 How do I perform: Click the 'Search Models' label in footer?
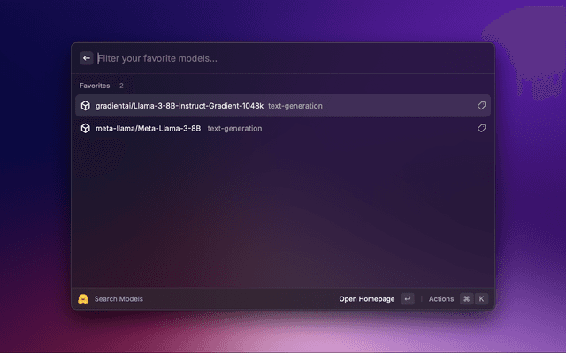(119, 299)
